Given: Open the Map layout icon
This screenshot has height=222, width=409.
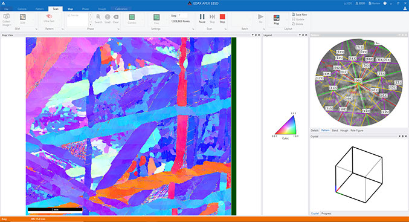Looking at the screenshot, I should (x=277, y=18).
